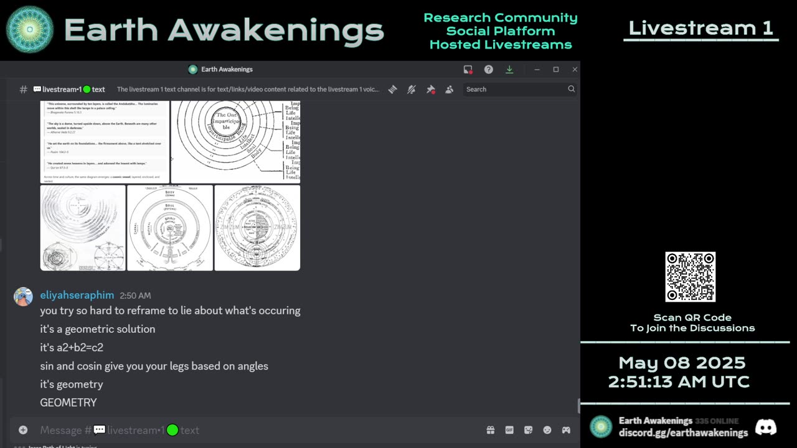Open the zodiac circular diagram thumbnail
The image size is (797, 448).
click(257, 228)
